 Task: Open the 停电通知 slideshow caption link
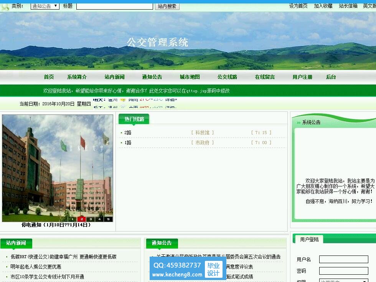[56, 225]
